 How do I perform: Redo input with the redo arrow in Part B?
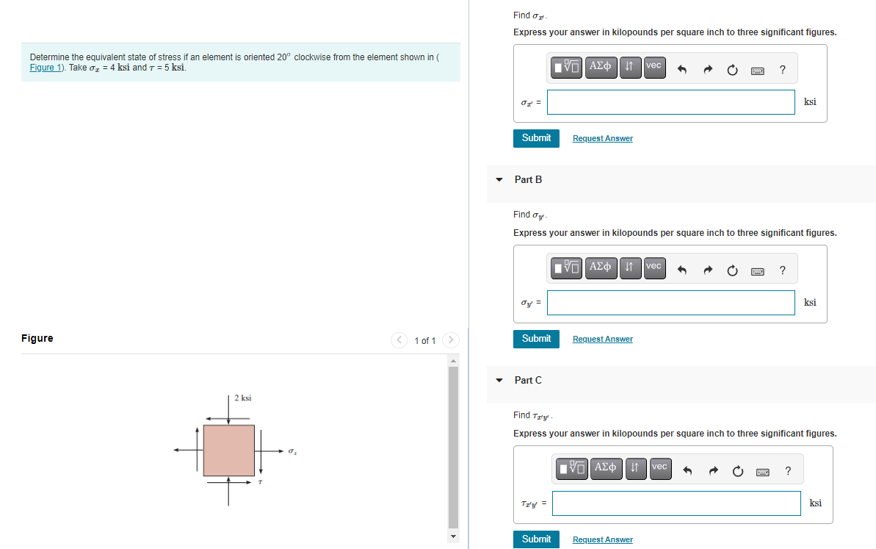708,269
